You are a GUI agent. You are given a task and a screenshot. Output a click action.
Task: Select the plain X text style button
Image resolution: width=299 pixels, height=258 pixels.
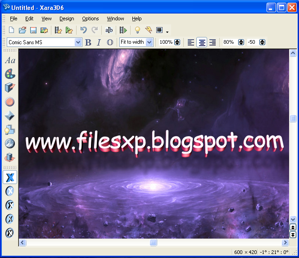click(x=10, y=177)
